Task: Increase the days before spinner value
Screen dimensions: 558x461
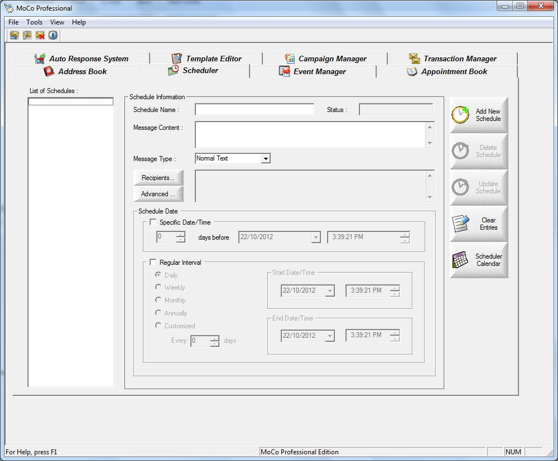Action: point(181,234)
